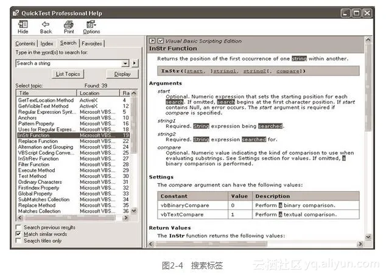Enable Search previous results checkbox
386x277 pixels.
tap(18, 227)
